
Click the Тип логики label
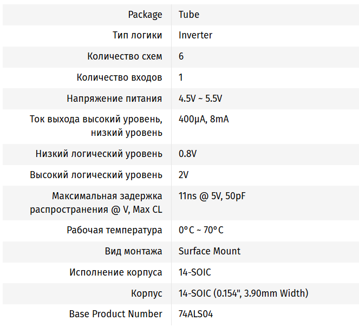click(137, 35)
